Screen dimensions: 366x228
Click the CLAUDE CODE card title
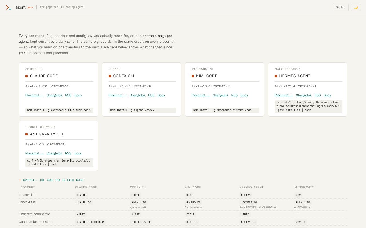pos(44,76)
